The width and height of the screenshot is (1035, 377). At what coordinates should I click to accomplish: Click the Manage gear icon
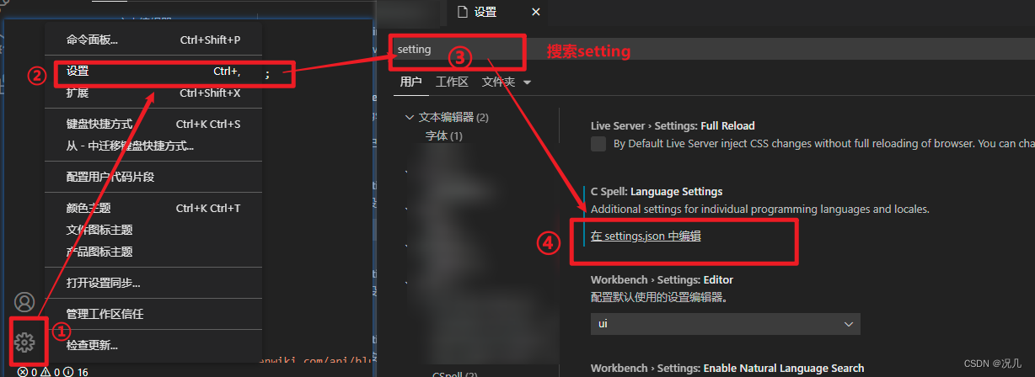pyautogui.click(x=24, y=342)
